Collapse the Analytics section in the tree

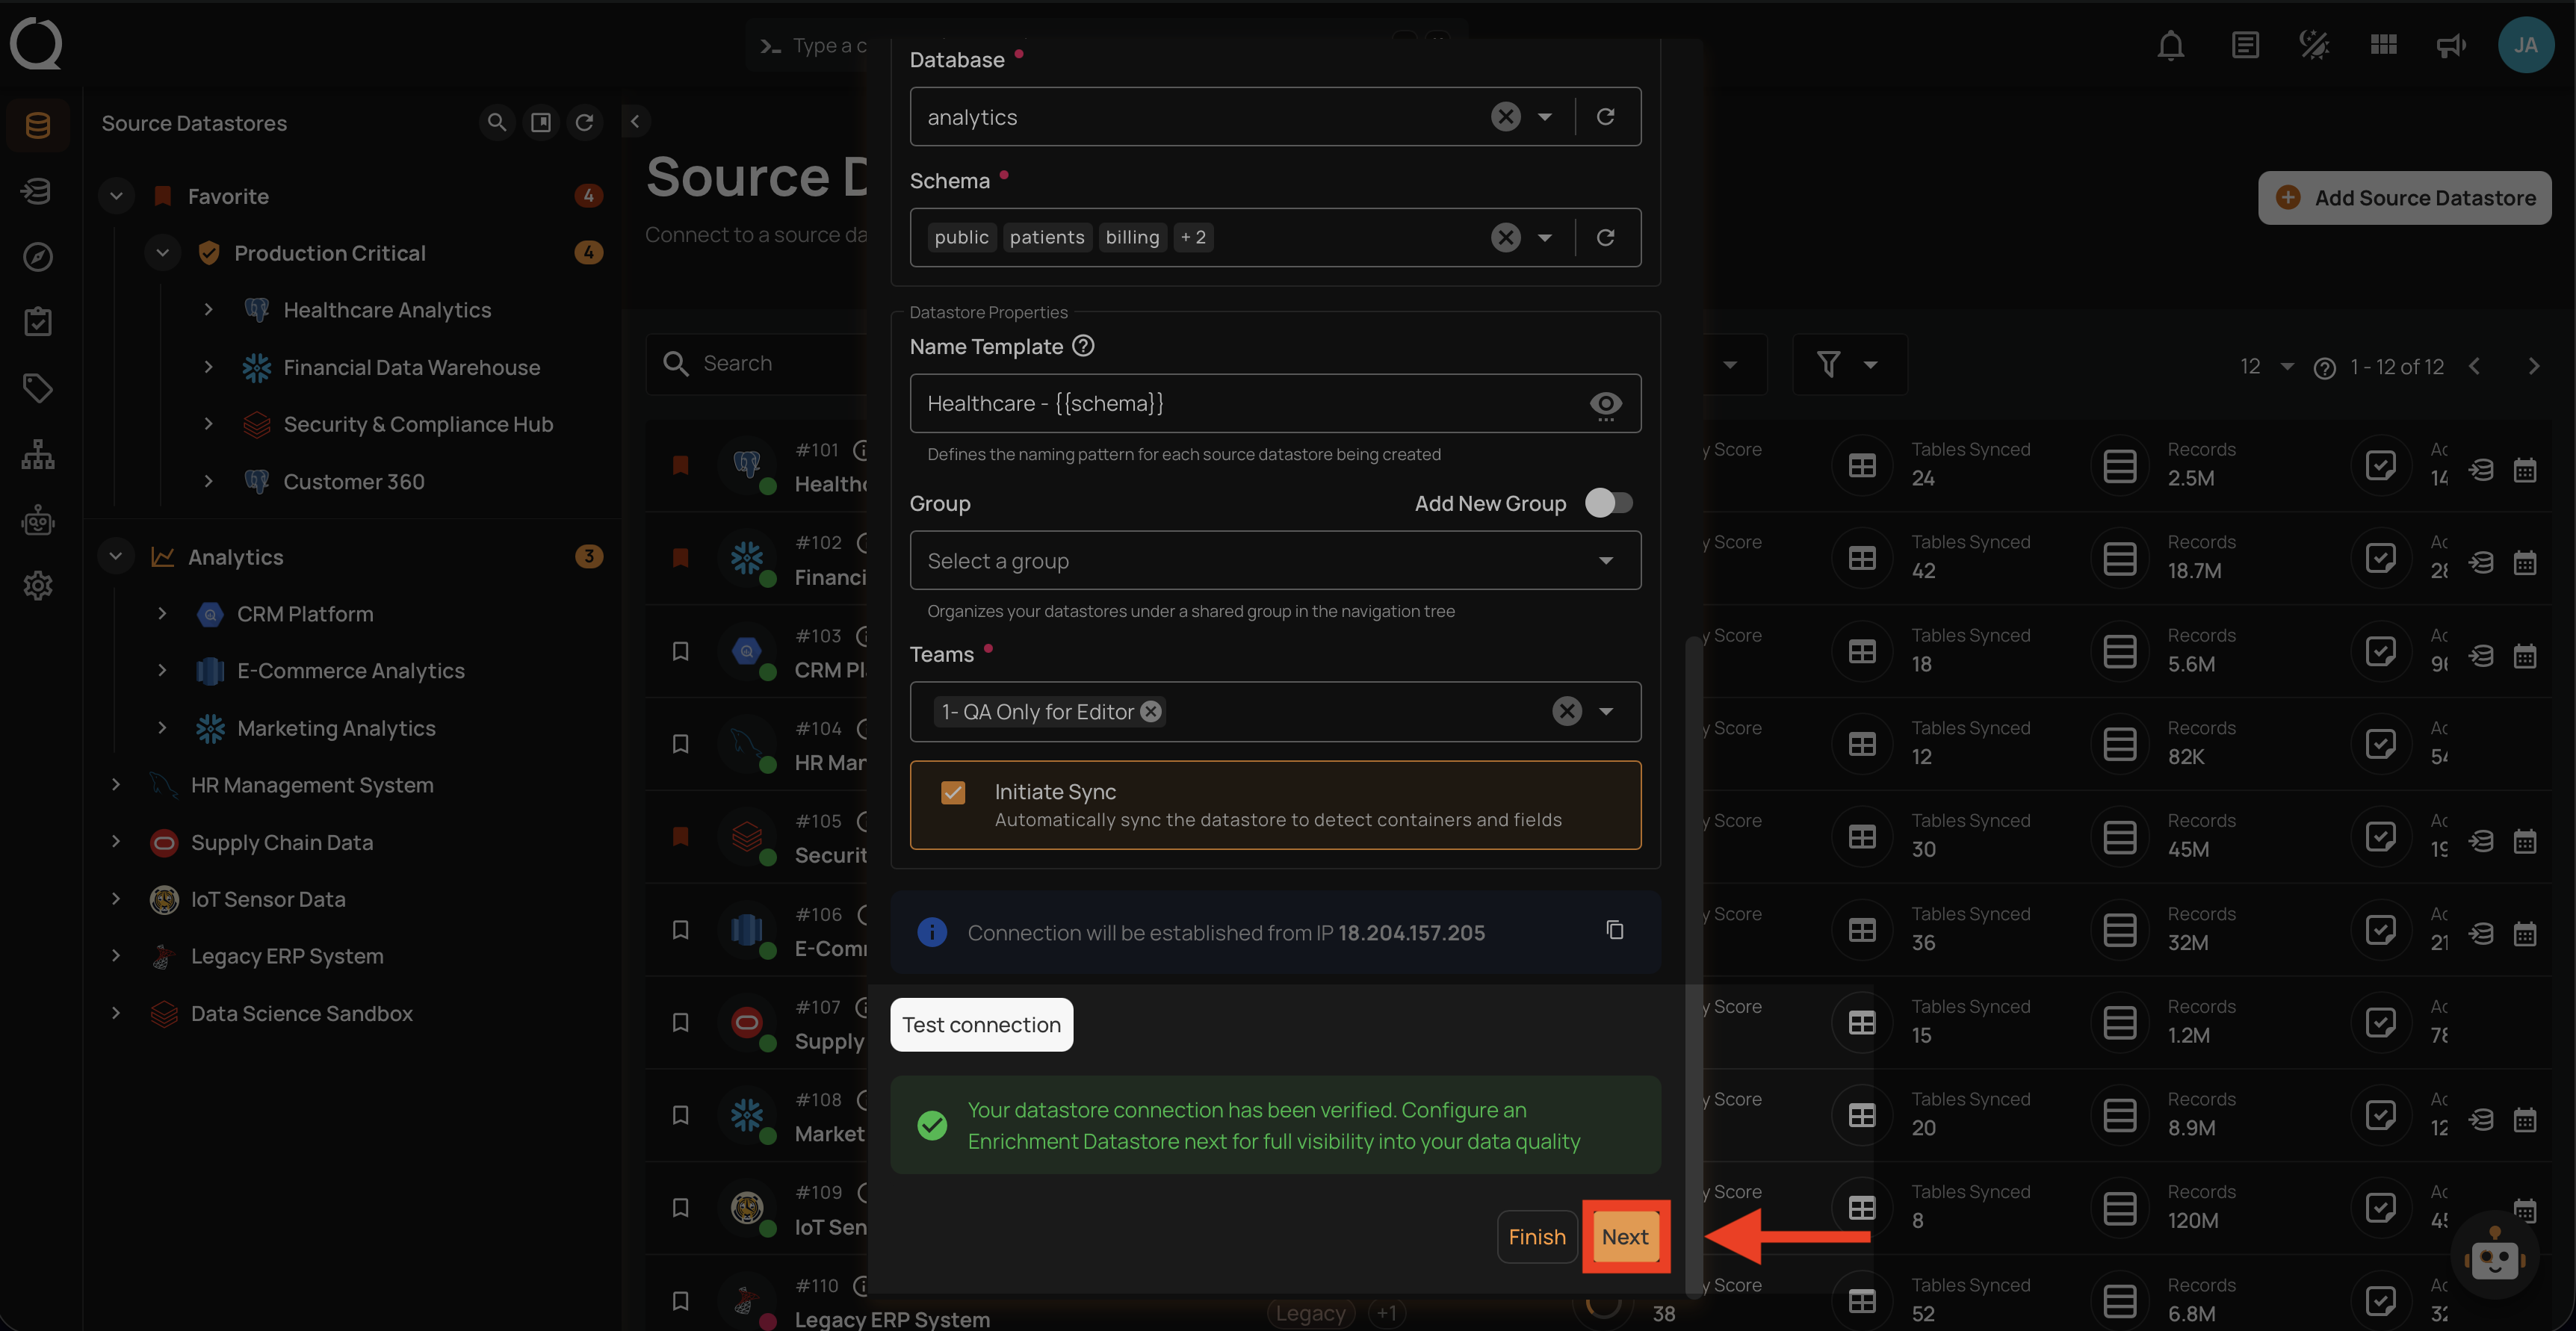click(116, 556)
